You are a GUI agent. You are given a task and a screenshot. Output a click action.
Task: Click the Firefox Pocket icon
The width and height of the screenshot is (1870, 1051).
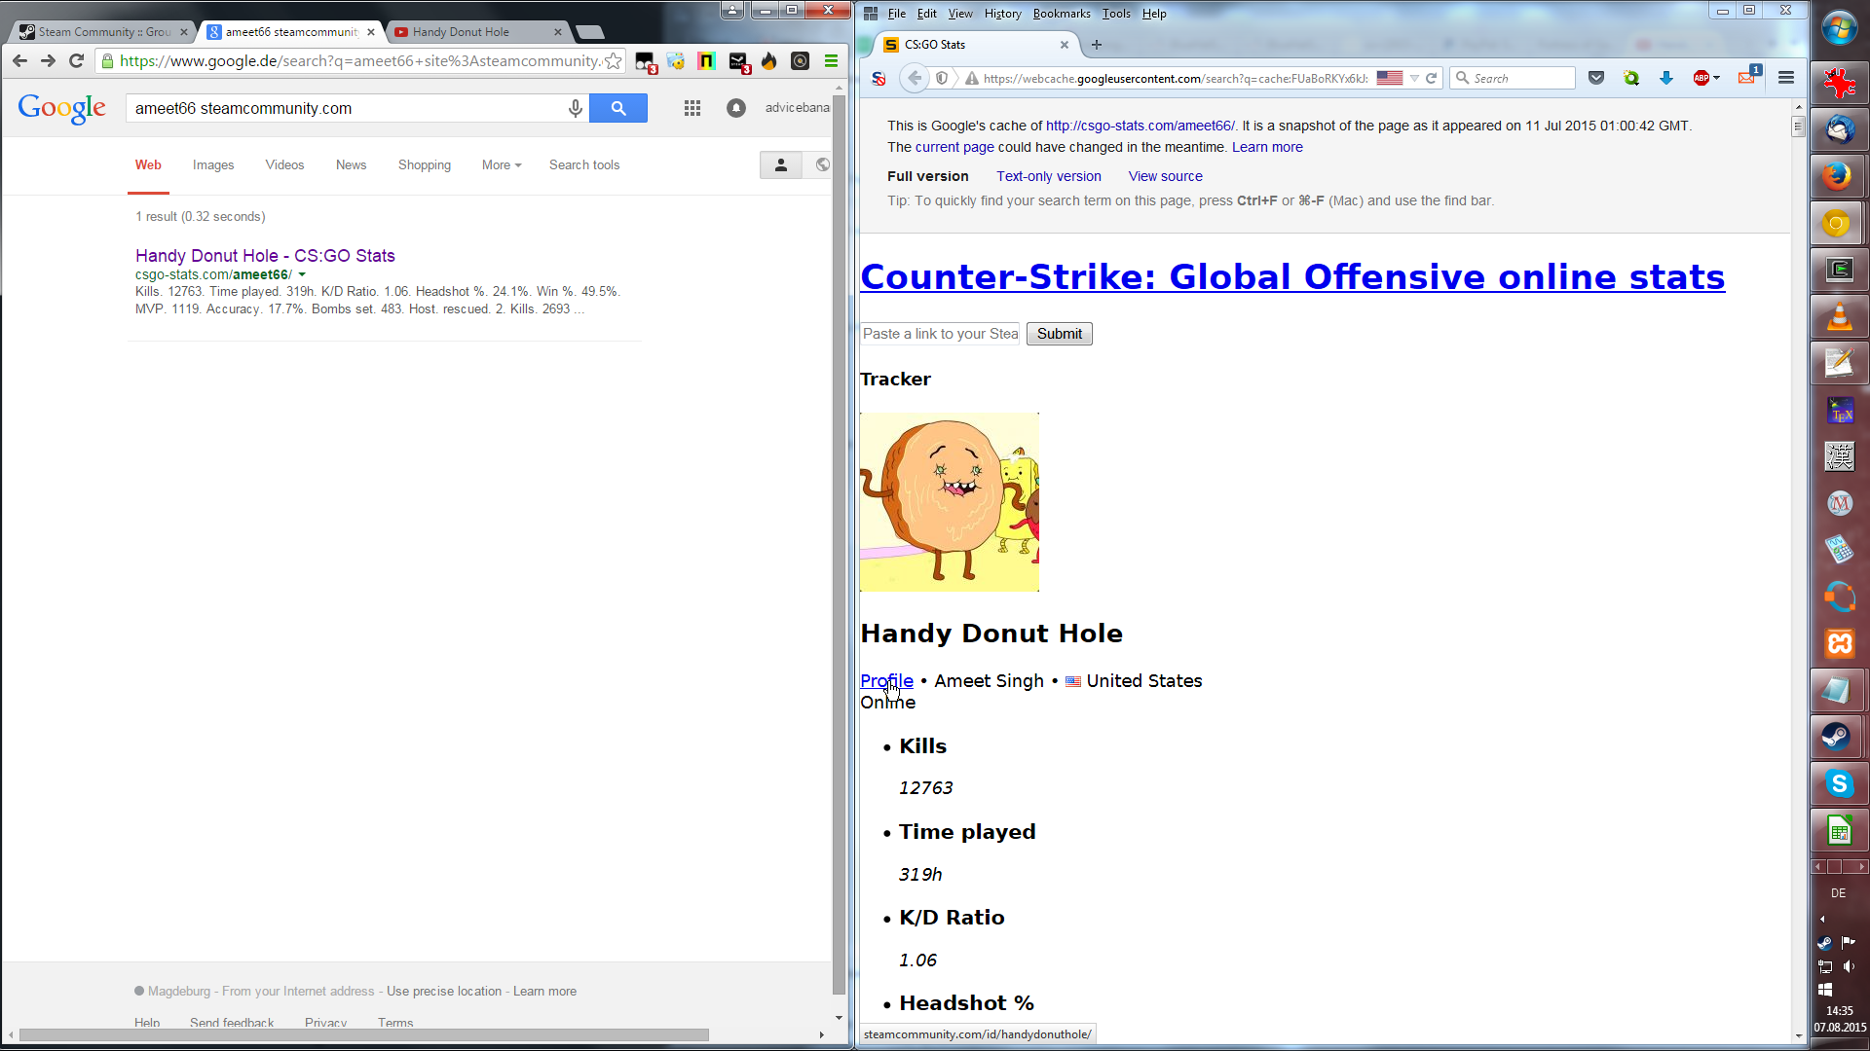pyautogui.click(x=1596, y=78)
